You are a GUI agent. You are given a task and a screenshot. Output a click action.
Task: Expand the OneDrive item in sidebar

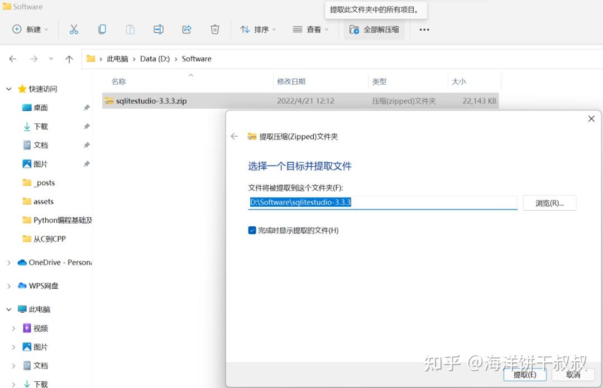coord(9,262)
